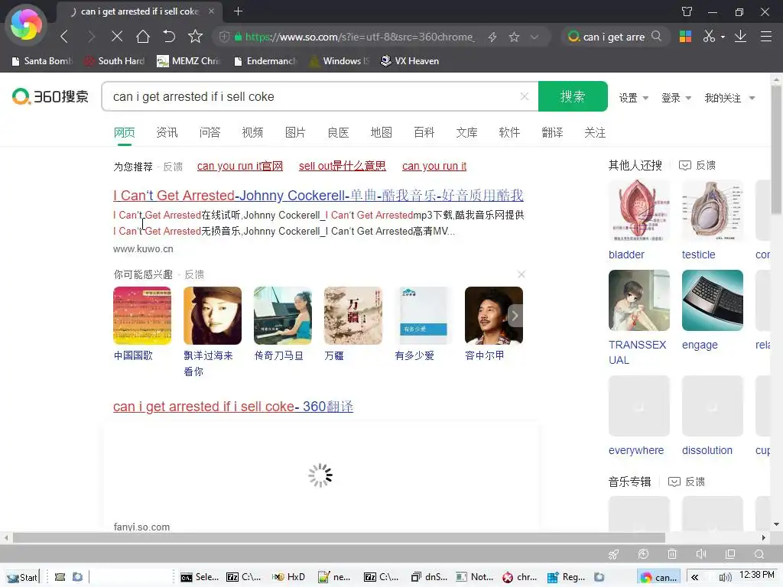783x587 pixels.
Task: Open the Start menu on taskbar
Action: tap(22, 577)
